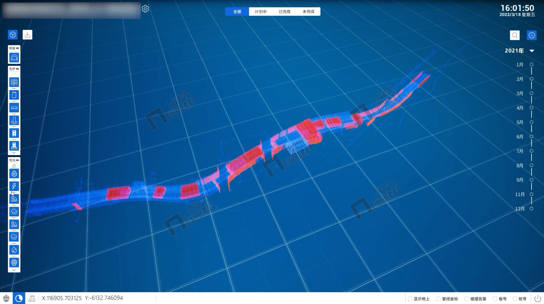Switch to the 已完成 tab
The image size is (544, 304).
click(x=284, y=11)
